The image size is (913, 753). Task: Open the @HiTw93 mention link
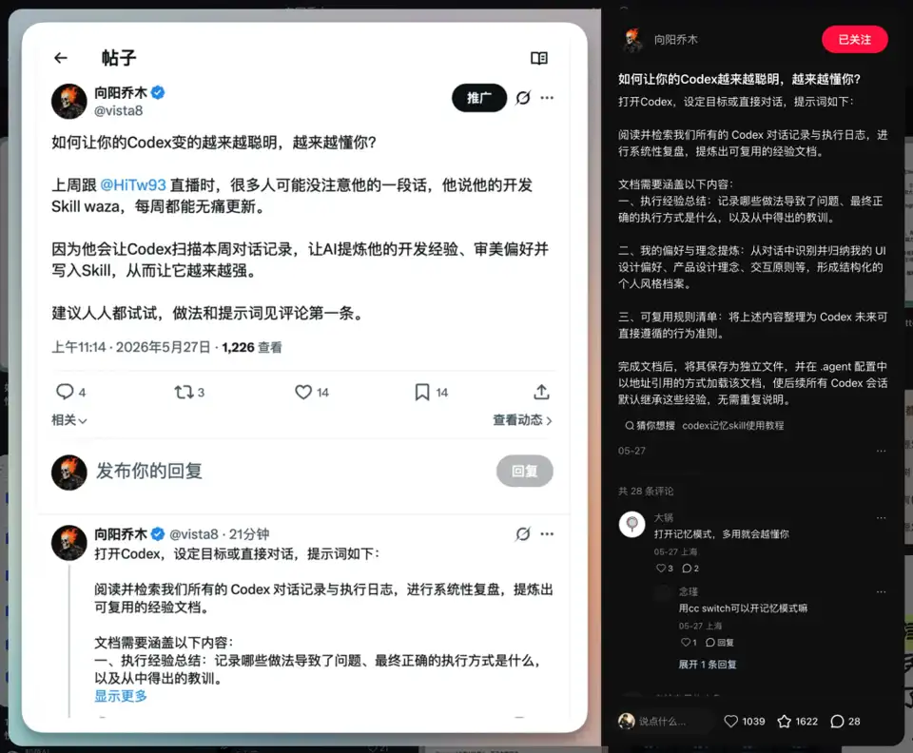pos(133,185)
